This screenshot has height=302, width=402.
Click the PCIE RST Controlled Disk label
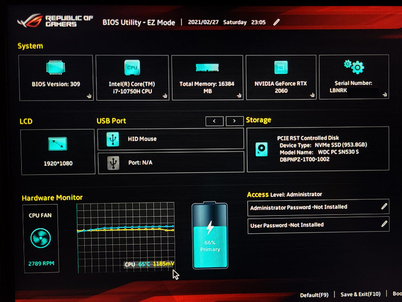pyautogui.click(x=308, y=138)
